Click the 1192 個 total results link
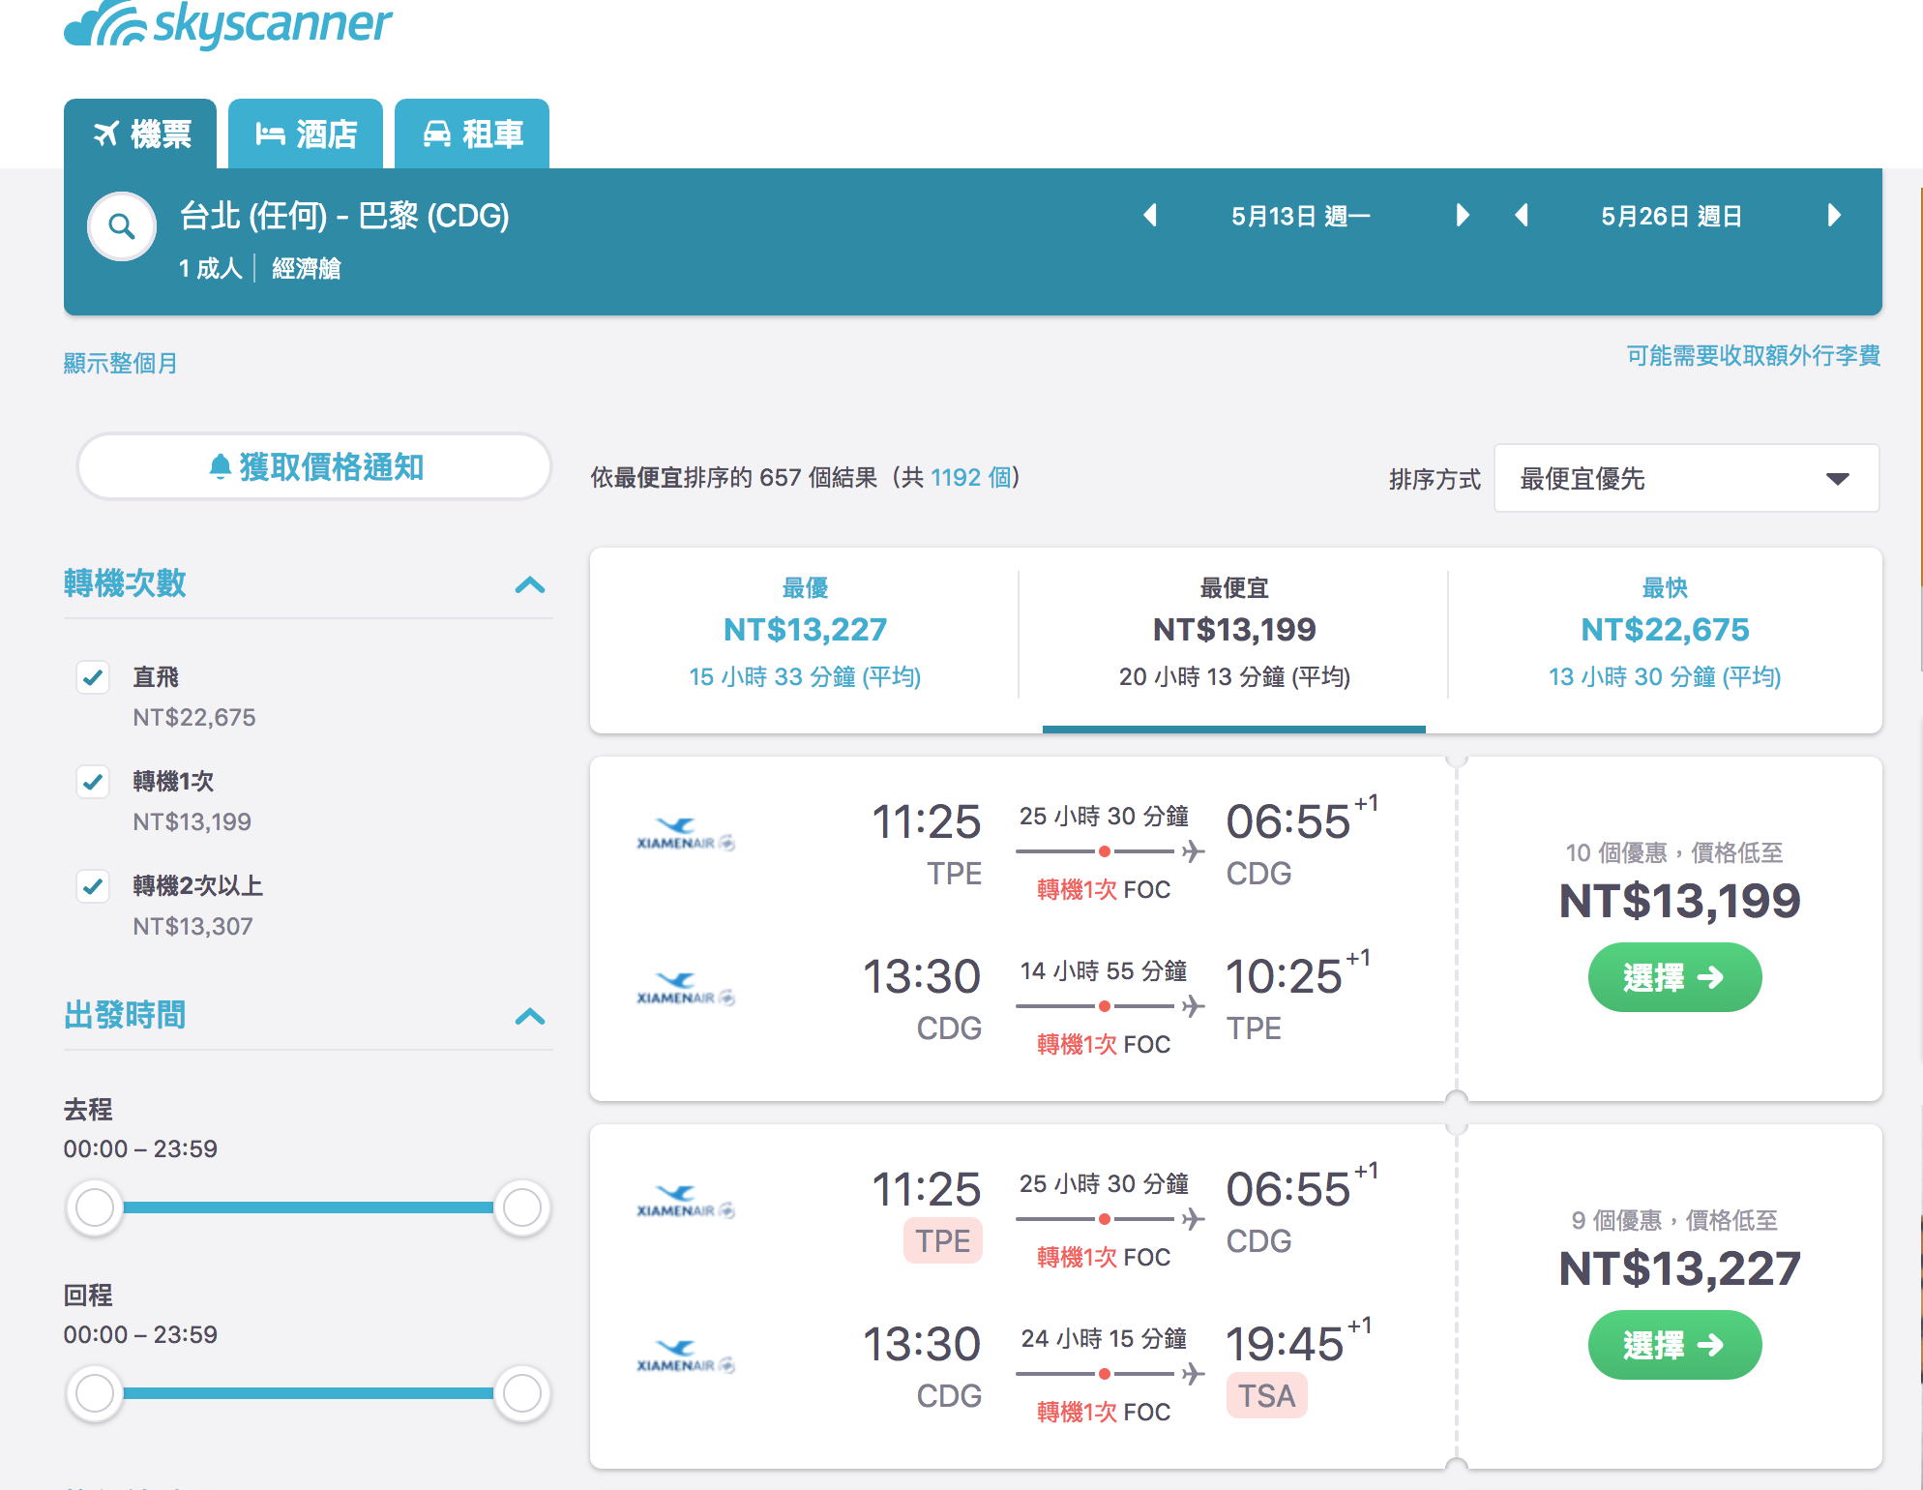 tap(971, 477)
